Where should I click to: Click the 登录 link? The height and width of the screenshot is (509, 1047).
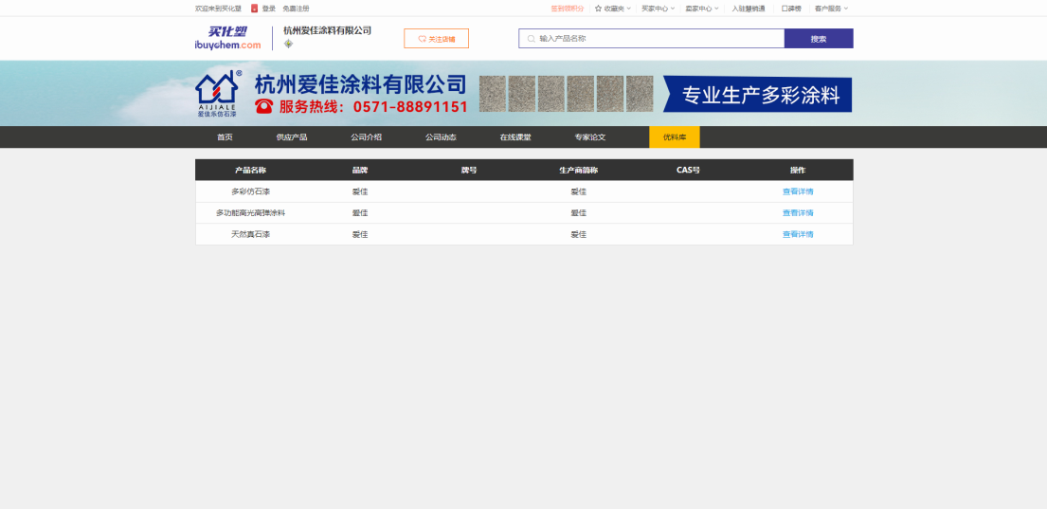268,9
